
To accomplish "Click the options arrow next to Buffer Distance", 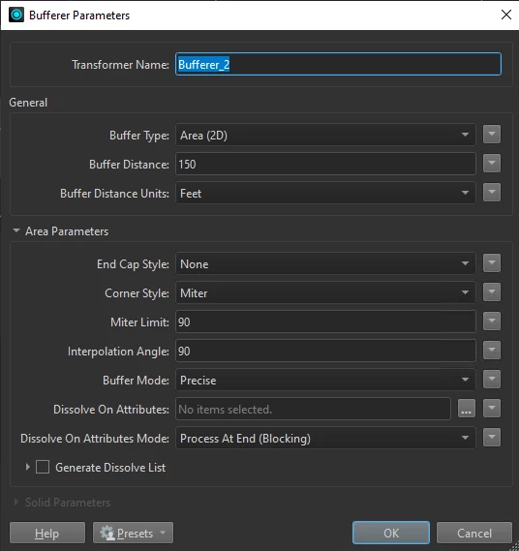I will pyautogui.click(x=492, y=164).
